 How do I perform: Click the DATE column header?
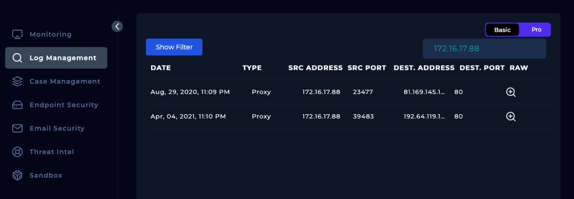(x=161, y=68)
